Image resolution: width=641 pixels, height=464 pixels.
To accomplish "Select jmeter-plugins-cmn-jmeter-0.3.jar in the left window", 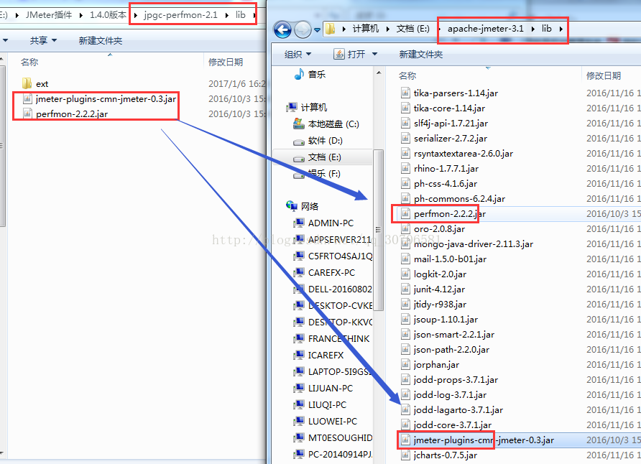I will pos(99,99).
